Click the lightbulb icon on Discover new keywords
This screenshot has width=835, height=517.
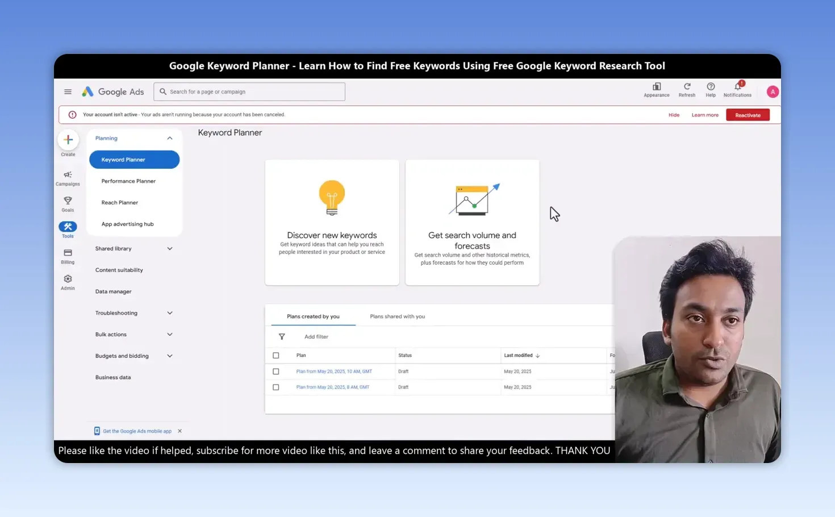point(332,197)
